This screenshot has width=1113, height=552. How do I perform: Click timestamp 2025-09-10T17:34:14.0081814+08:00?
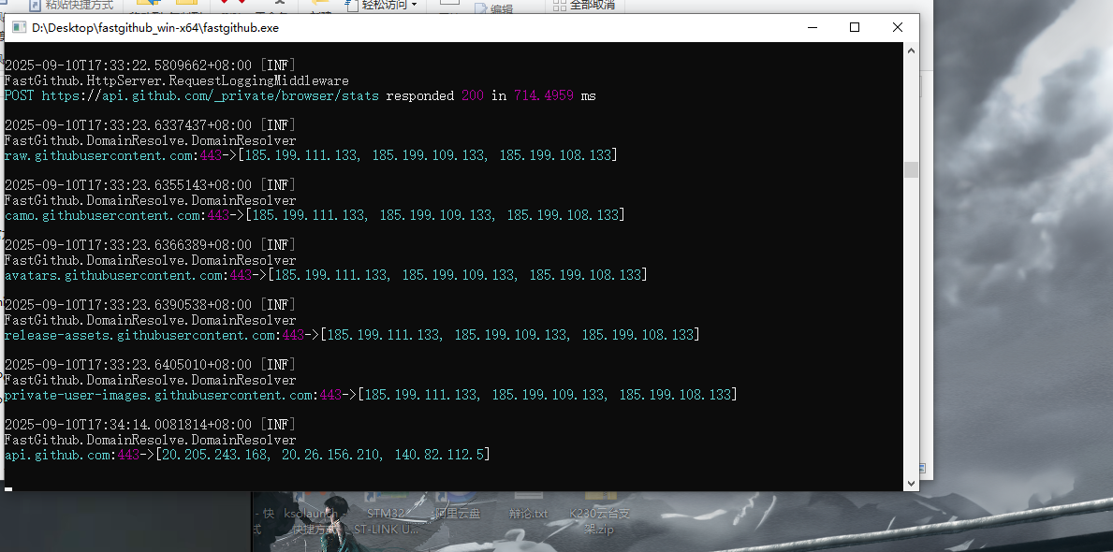tap(128, 425)
